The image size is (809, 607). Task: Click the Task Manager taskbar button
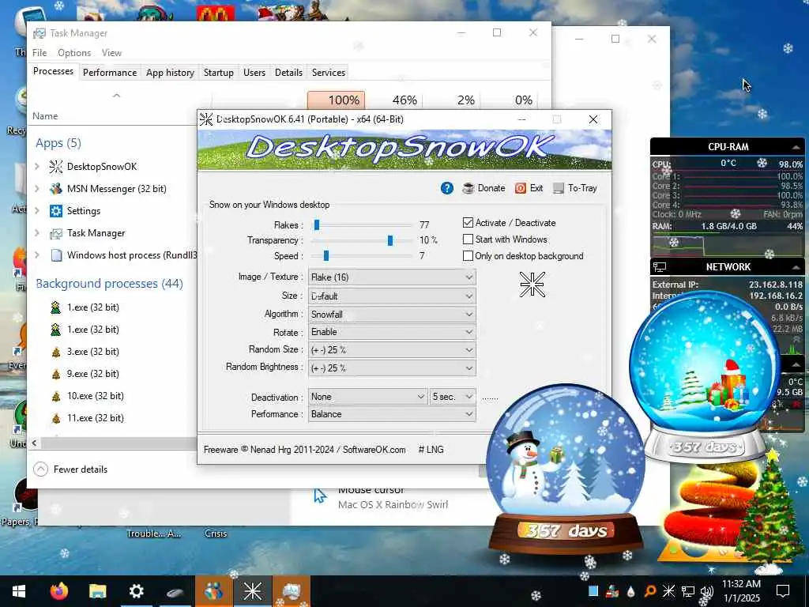(291, 591)
